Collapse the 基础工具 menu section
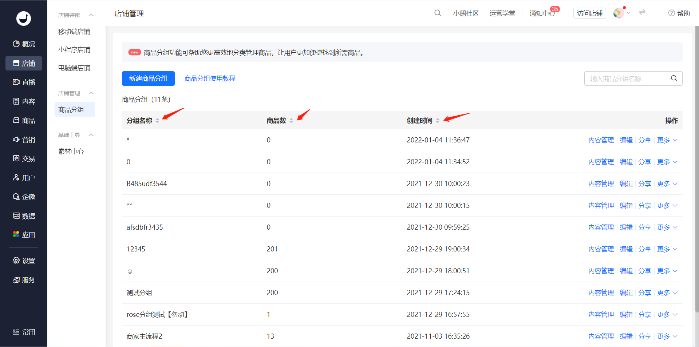 pyautogui.click(x=91, y=135)
